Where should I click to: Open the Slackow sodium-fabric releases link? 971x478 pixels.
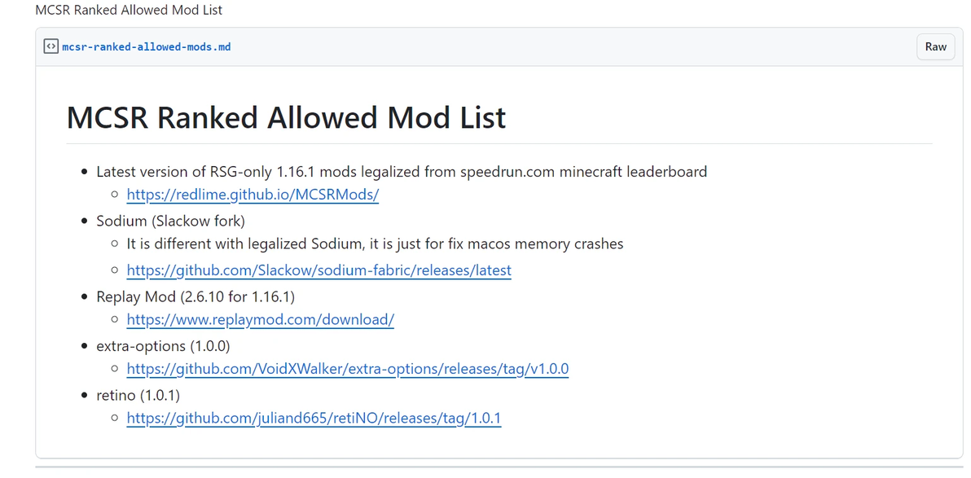pos(319,270)
